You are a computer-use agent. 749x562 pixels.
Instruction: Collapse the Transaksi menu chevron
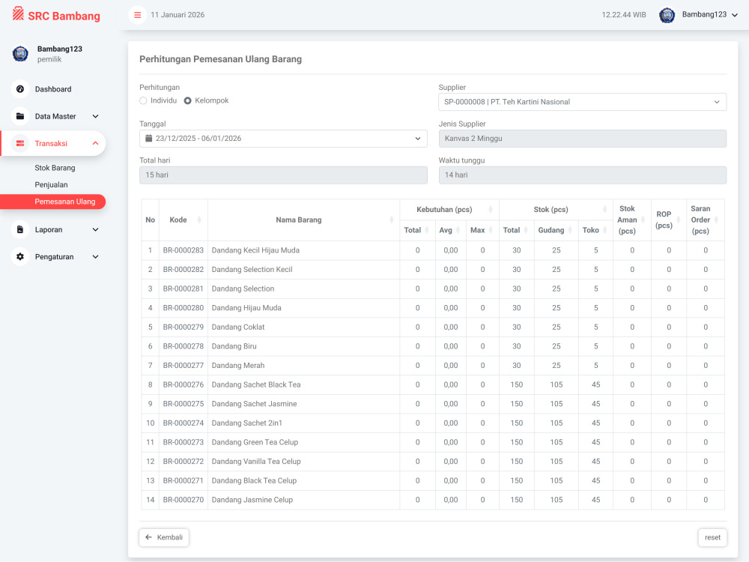(96, 143)
